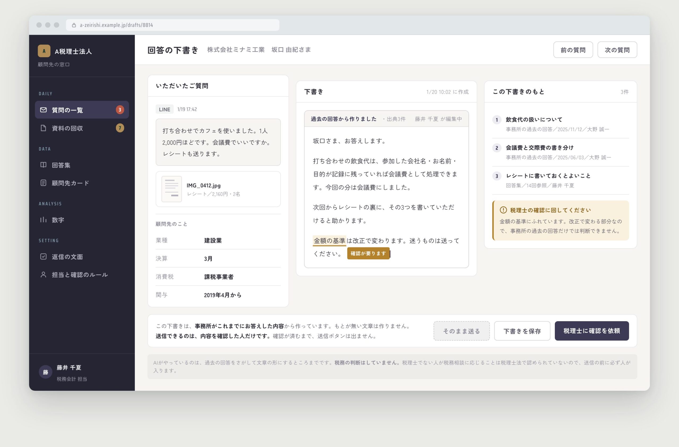This screenshot has height=447, width=679.
Task: Click in the draft text editor greeting line
Action: click(349, 141)
